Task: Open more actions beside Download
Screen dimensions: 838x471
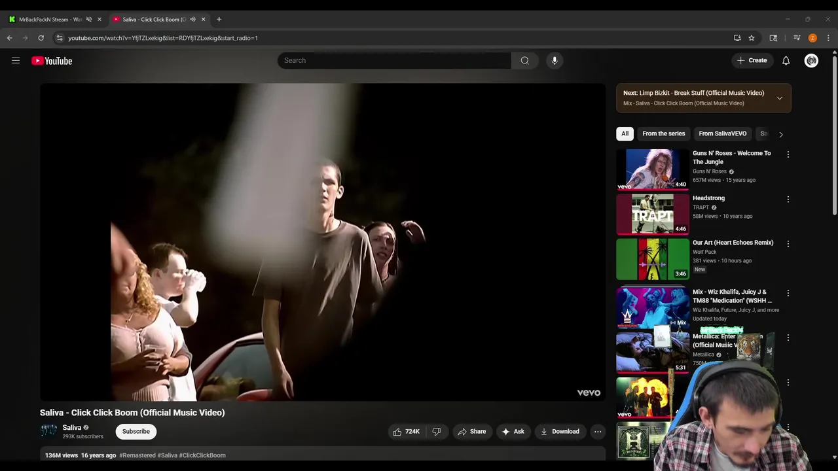Action: [x=597, y=432]
